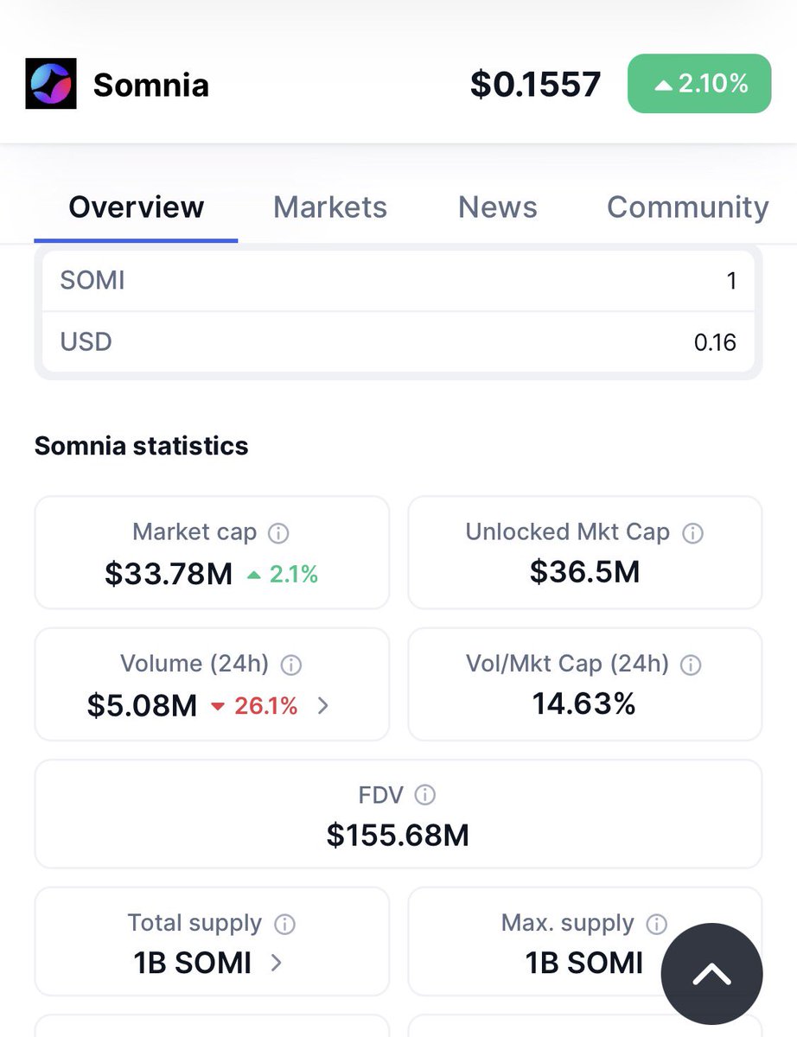Show info for Unlocked Mkt Cap

692,533
